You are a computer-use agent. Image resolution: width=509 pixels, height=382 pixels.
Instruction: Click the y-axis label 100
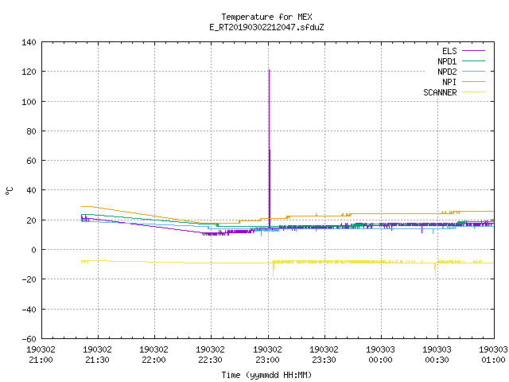(x=29, y=102)
